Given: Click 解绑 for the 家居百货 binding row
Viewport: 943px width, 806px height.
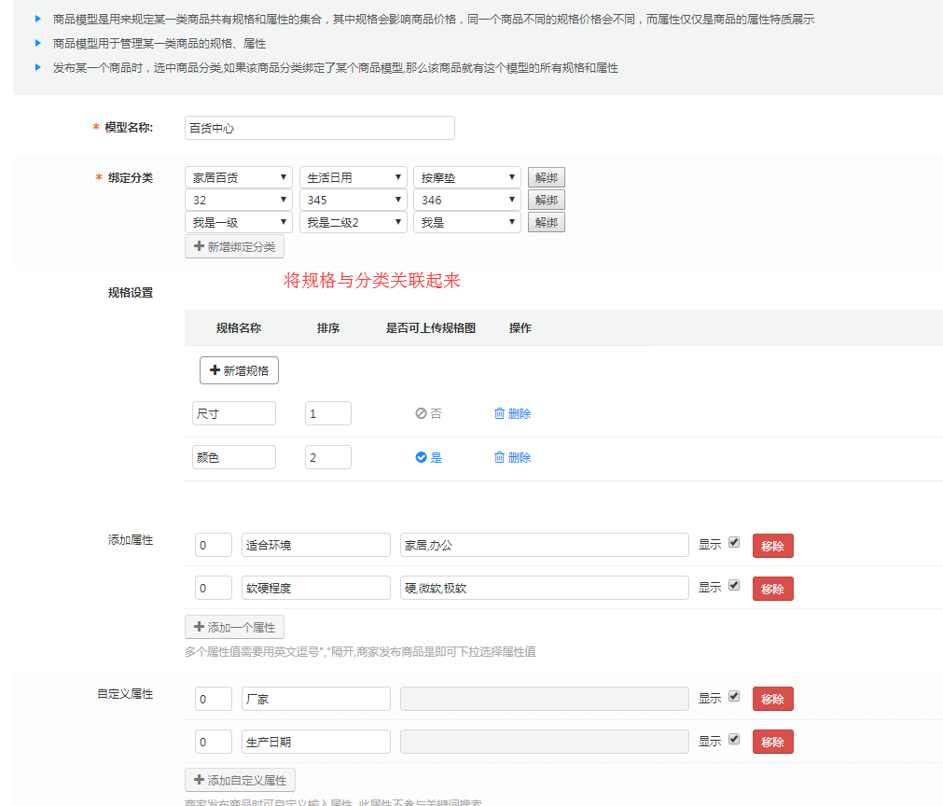Looking at the screenshot, I should [546, 177].
